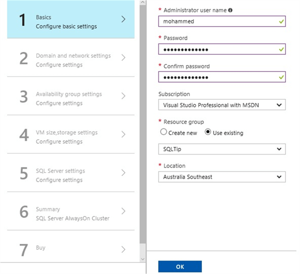300x274 pixels.
Task: Expand the SQLTip resource group dropdown
Action: point(222,149)
